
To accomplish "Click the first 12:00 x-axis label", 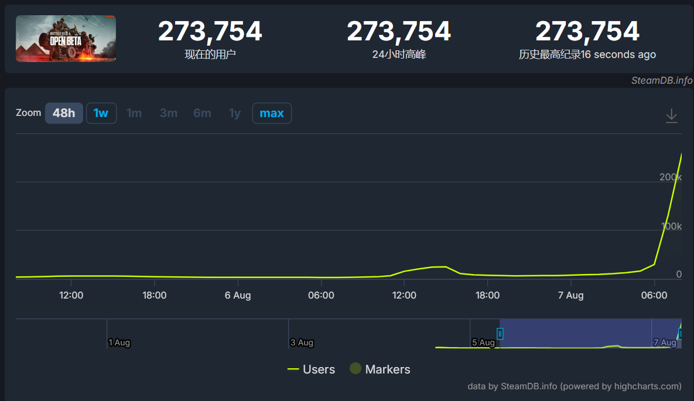I will [x=71, y=295].
